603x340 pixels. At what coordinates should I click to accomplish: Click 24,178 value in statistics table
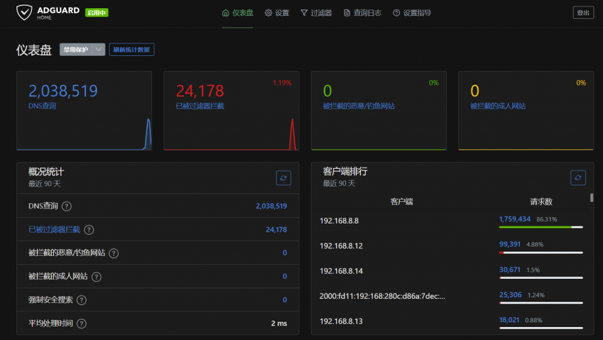pos(276,229)
